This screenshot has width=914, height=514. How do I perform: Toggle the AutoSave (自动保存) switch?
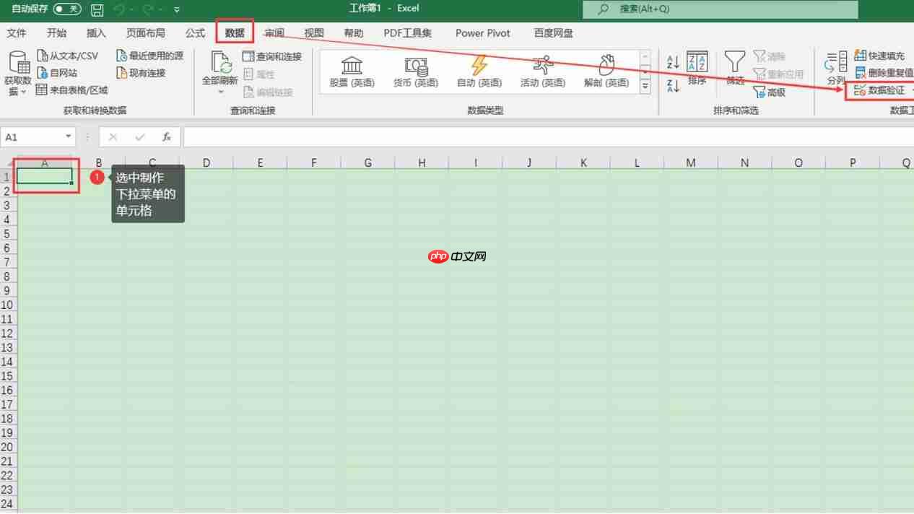[x=67, y=9]
